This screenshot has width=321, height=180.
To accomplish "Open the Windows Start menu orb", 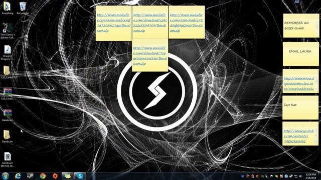I will 6,176.
